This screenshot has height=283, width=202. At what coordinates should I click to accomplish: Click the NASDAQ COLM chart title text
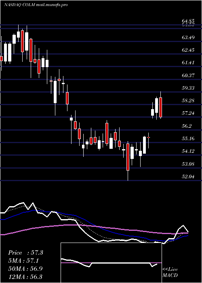click(x=36, y=5)
